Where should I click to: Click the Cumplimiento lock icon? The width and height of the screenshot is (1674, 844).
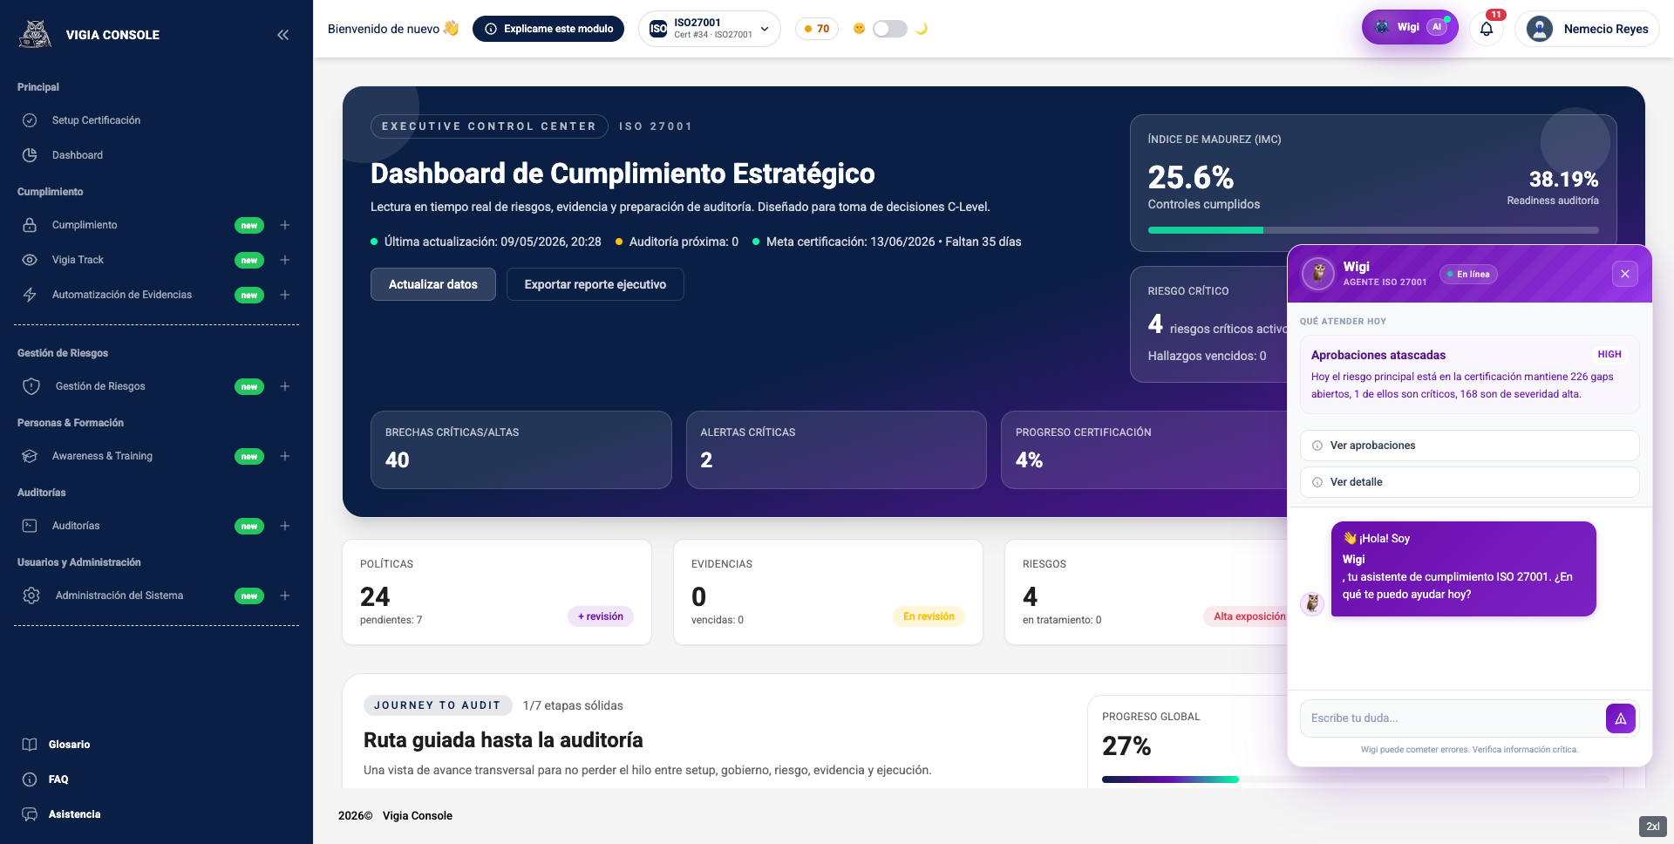[x=30, y=225]
